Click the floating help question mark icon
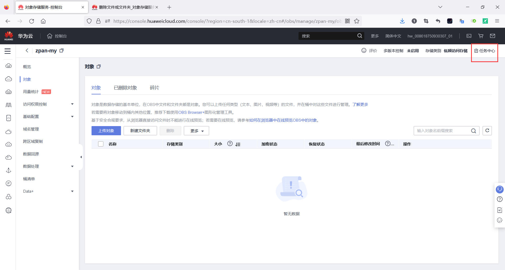The height and width of the screenshot is (270, 505). pos(499,199)
